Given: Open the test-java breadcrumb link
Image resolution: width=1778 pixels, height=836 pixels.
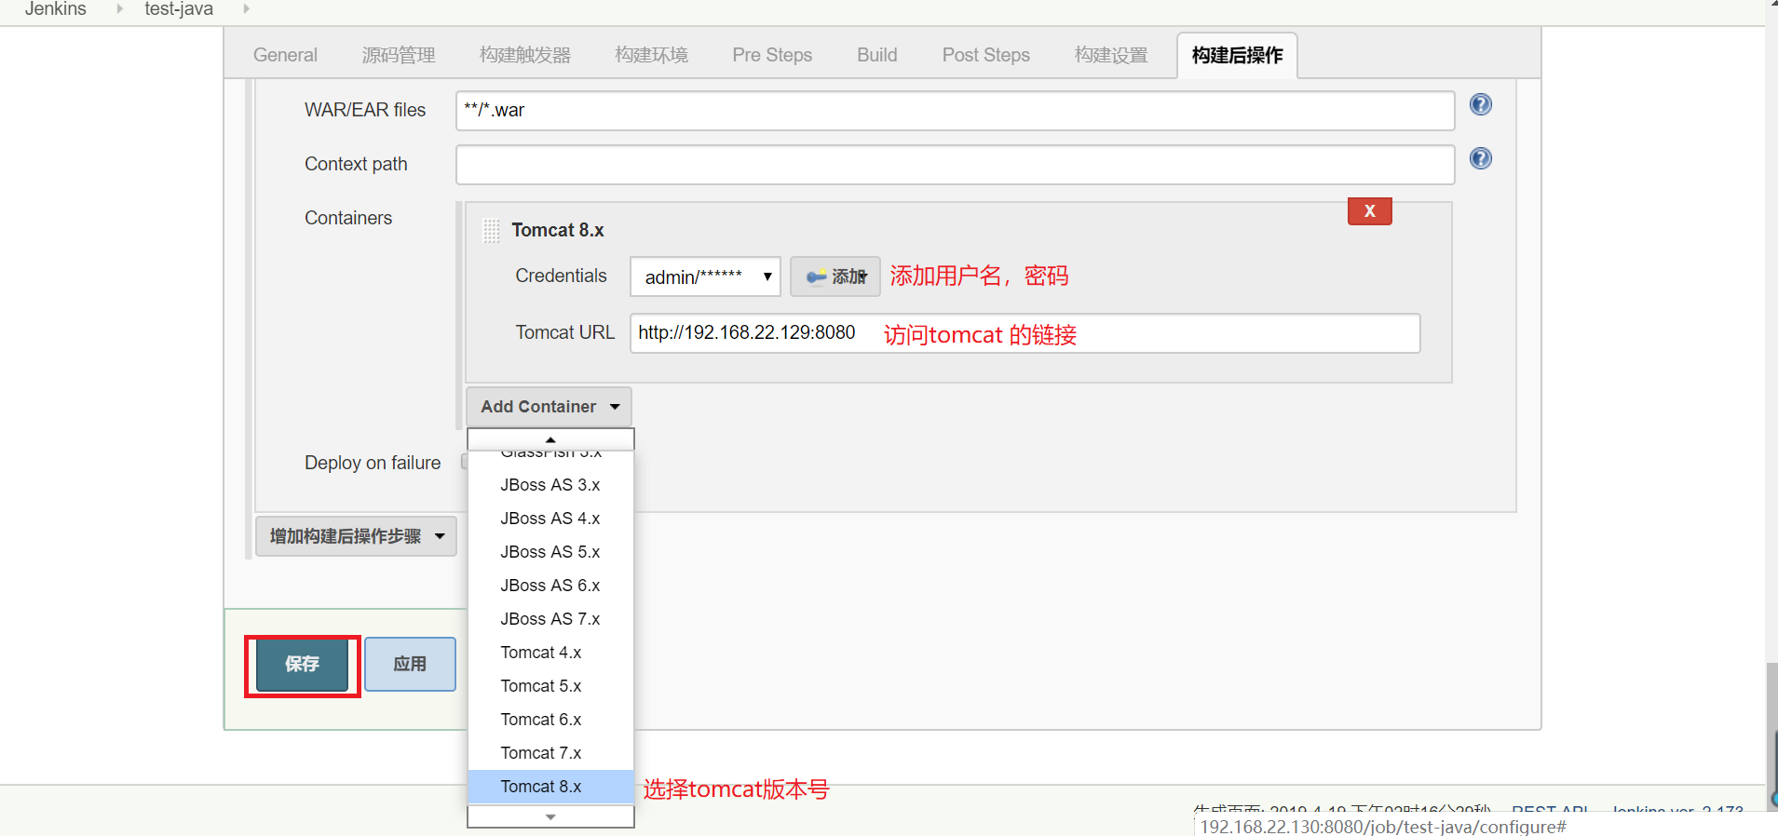Looking at the screenshot, I should [179, 8].
